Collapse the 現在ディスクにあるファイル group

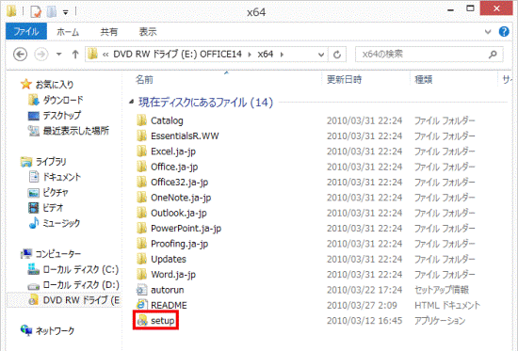coord(132,102)
